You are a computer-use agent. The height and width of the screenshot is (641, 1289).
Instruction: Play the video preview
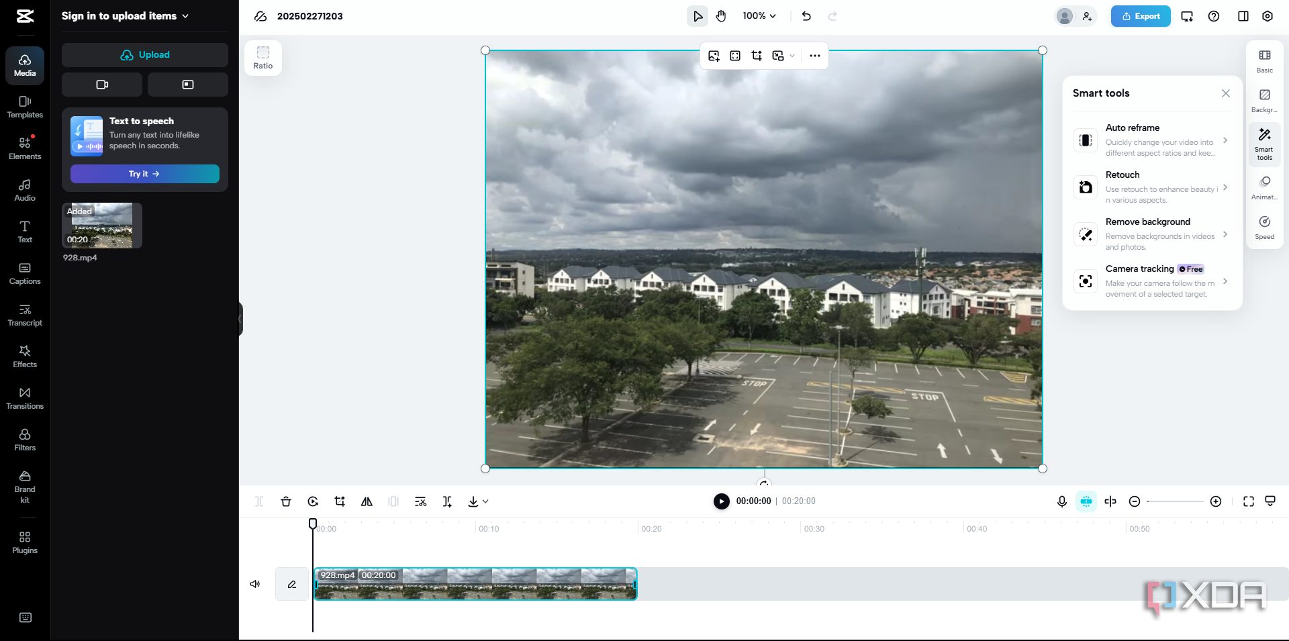point(722,501)
